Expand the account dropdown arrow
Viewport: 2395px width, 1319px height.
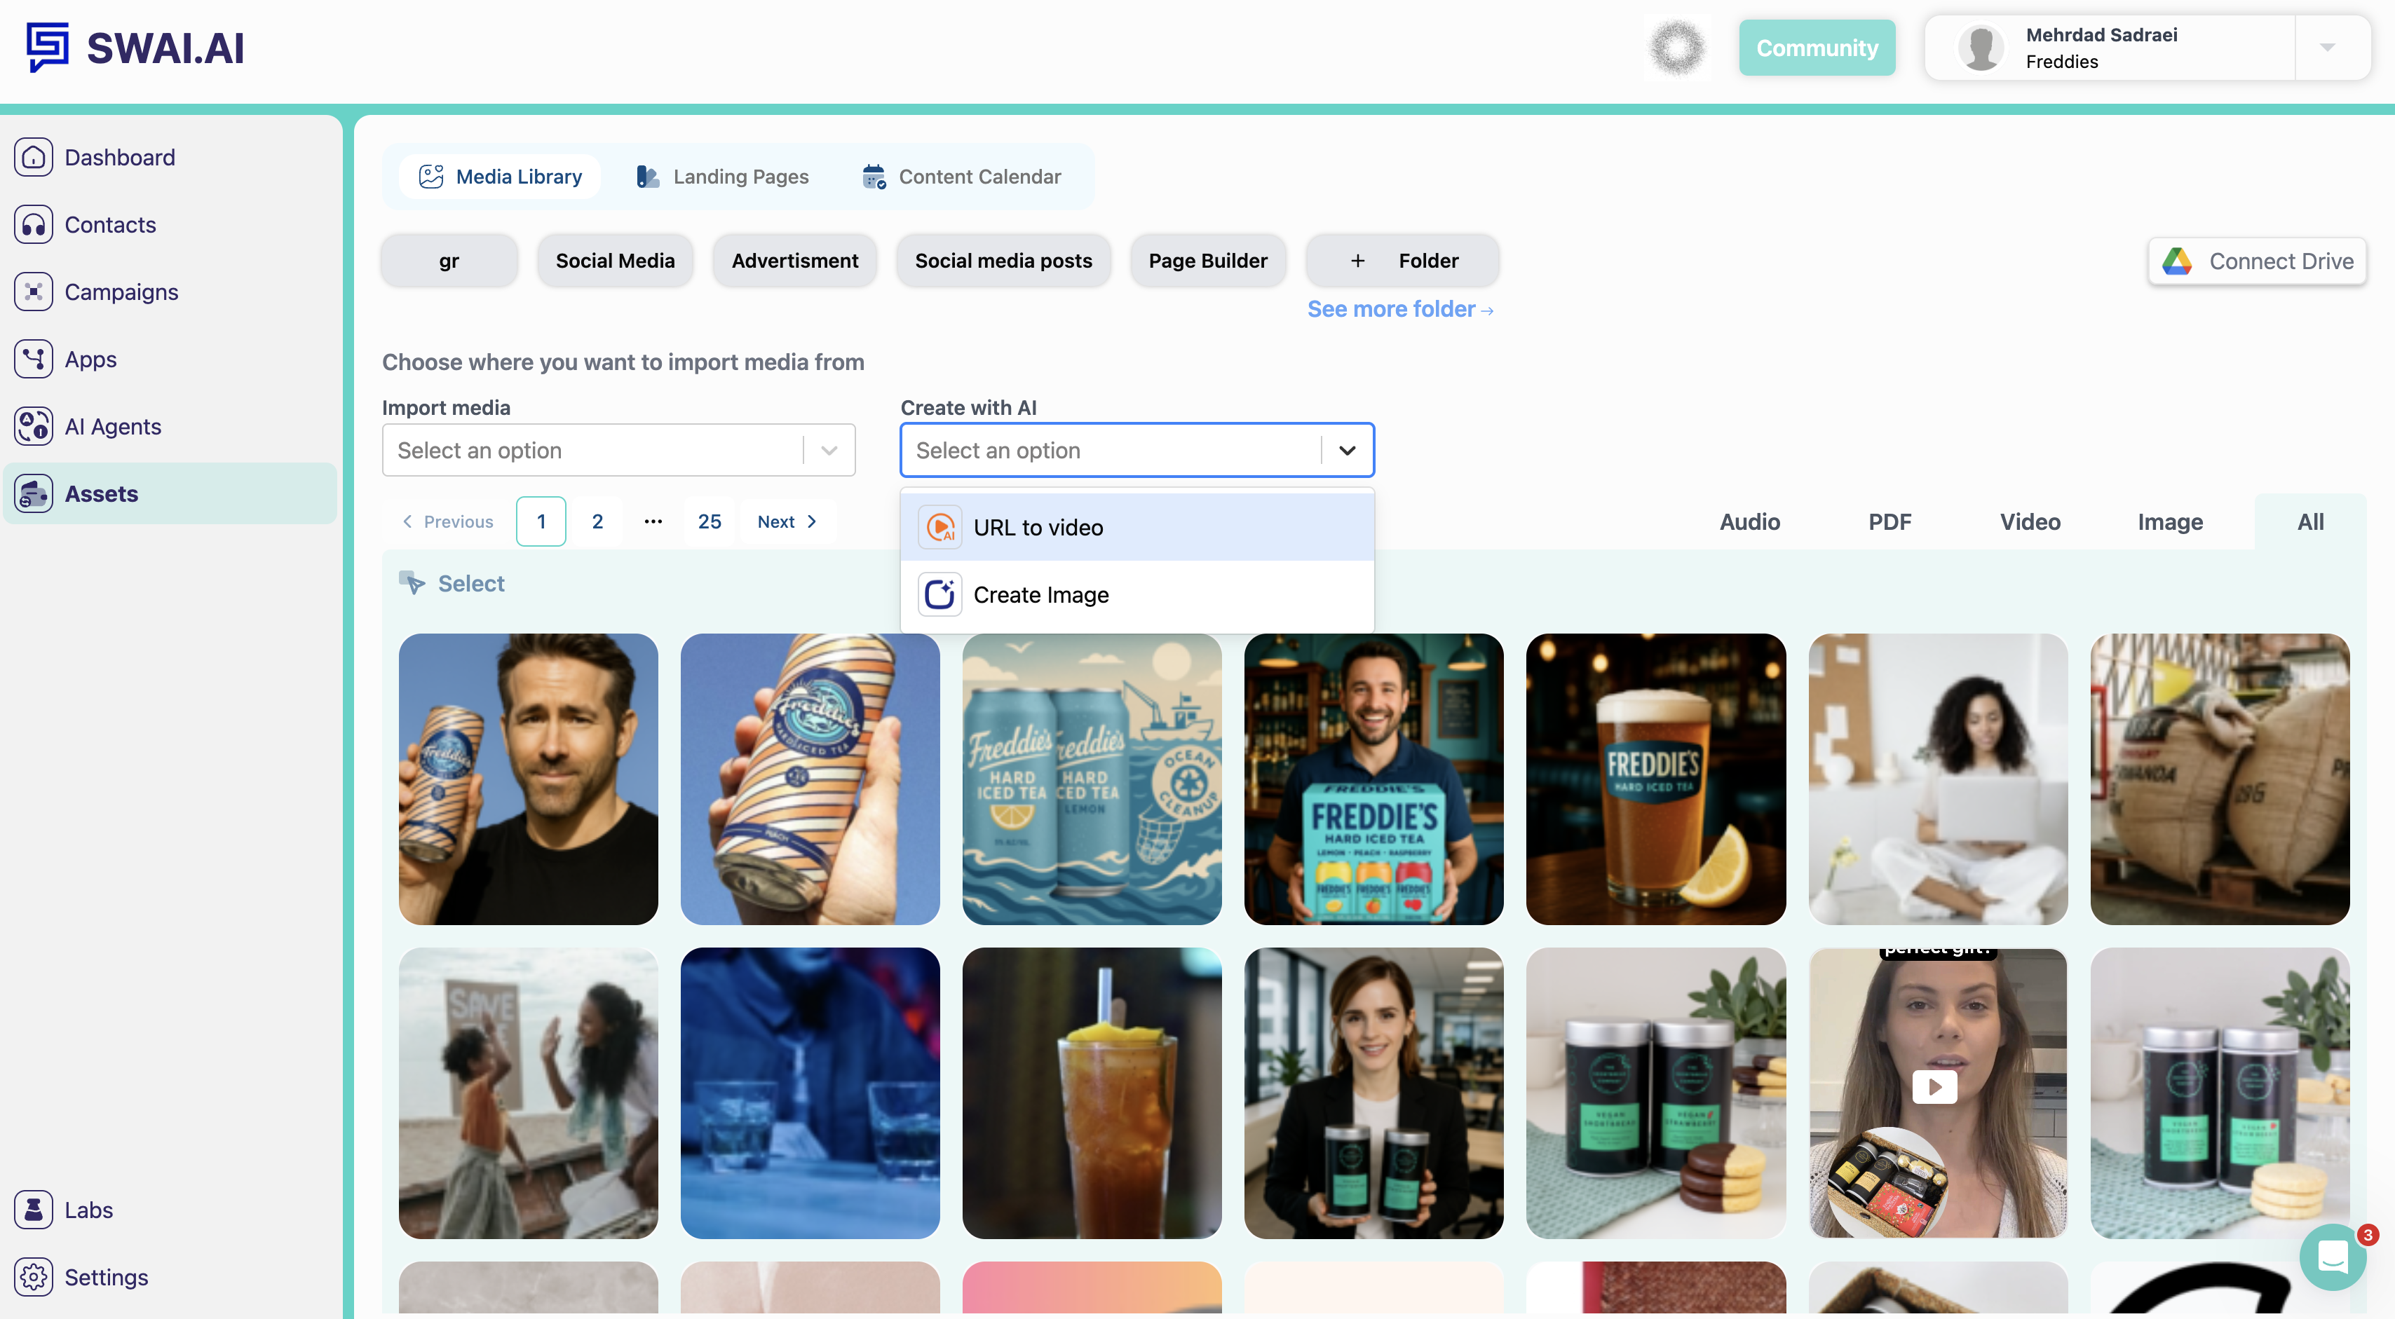point(2327,48)
